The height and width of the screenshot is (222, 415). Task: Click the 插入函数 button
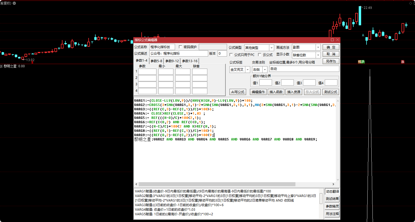[276, 92]
